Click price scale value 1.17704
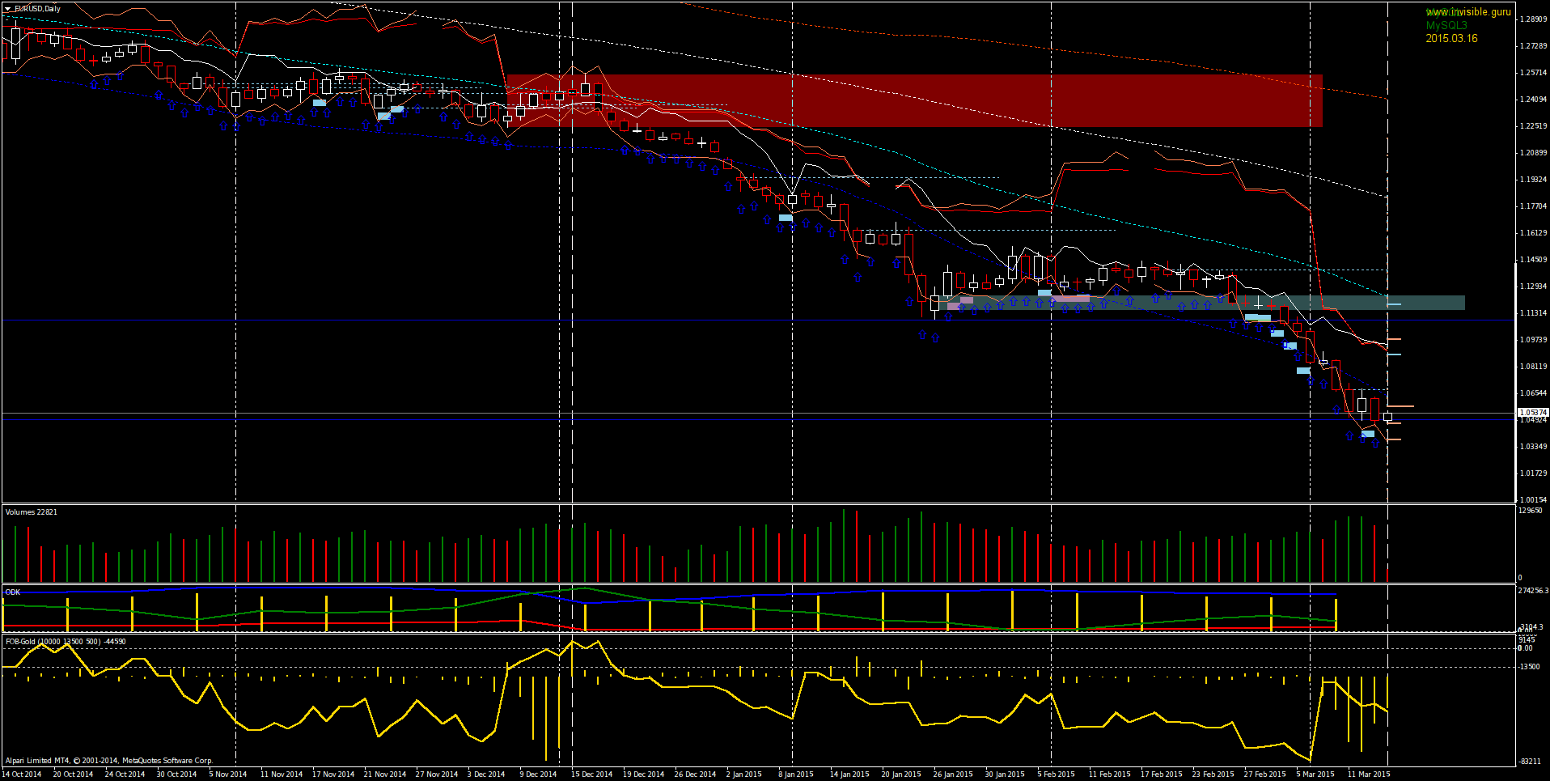Screen dimensions: 1550x781 pyautogui.click(x=1534, y=206)
